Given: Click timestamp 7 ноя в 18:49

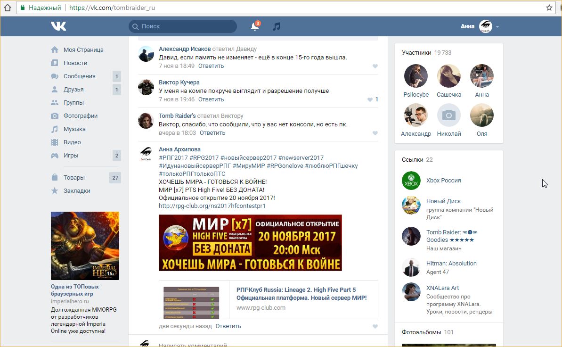Looking at the screenshot, I should click(x=177, y=66).
